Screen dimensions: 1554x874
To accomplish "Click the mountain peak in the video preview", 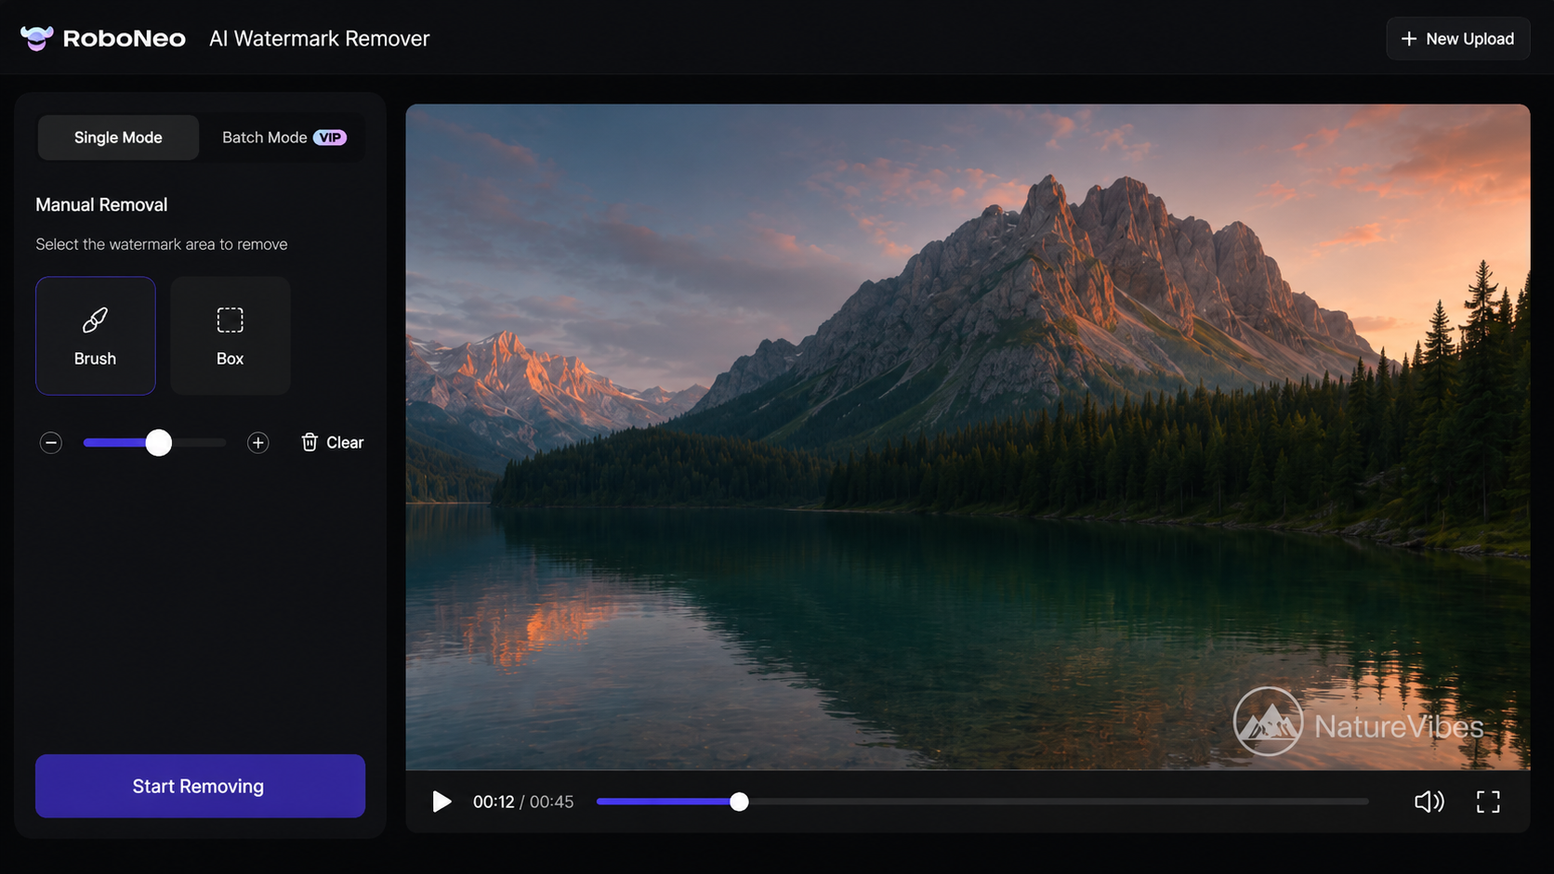I will 1050,190.
